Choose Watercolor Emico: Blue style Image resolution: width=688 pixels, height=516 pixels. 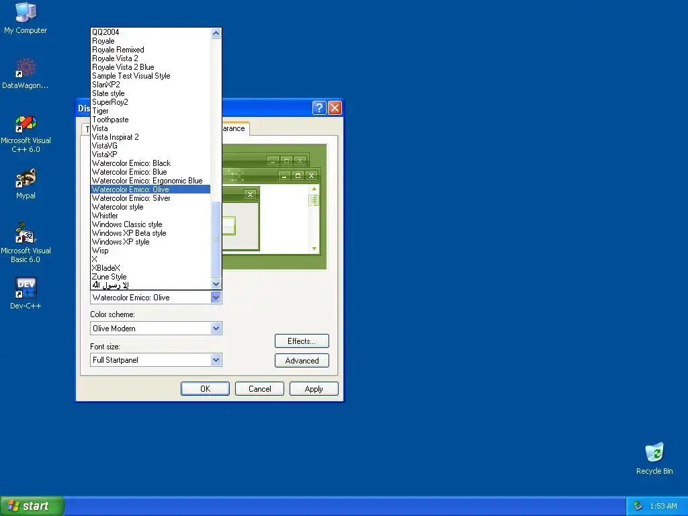150,172
